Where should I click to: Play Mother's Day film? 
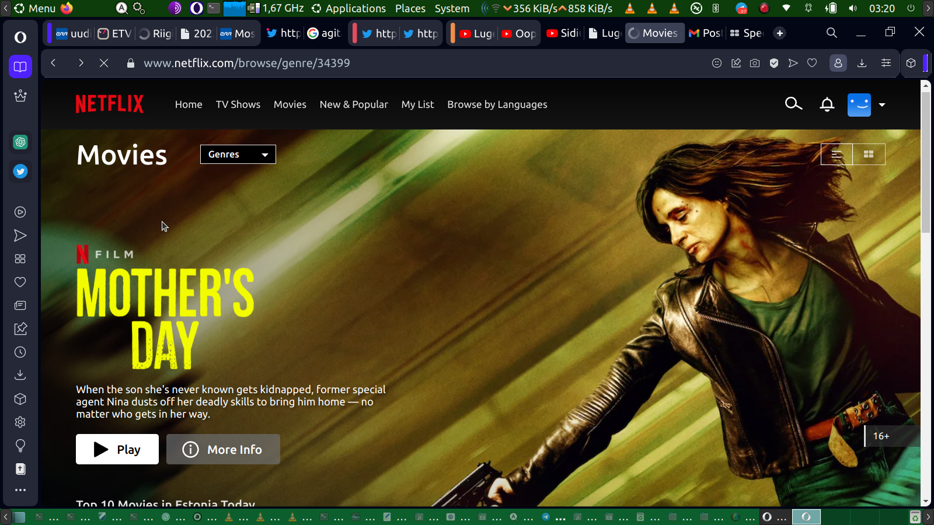pyautogui.click(x=117, y=449)
